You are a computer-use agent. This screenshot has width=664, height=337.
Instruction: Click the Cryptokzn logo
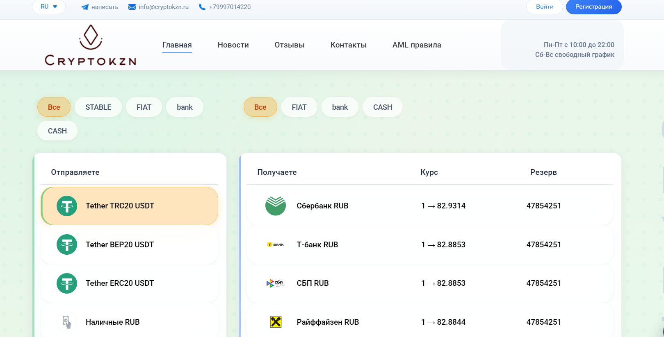tap(91, 45)
